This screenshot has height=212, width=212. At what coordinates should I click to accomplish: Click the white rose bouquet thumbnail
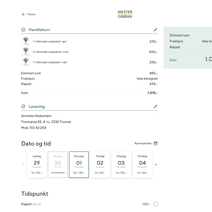tap(26, 52)
